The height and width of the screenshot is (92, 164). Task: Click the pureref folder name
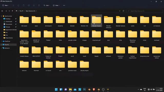72,56
